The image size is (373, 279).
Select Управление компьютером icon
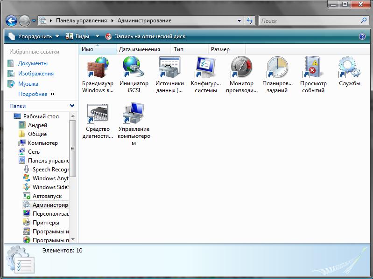point(134,114)
